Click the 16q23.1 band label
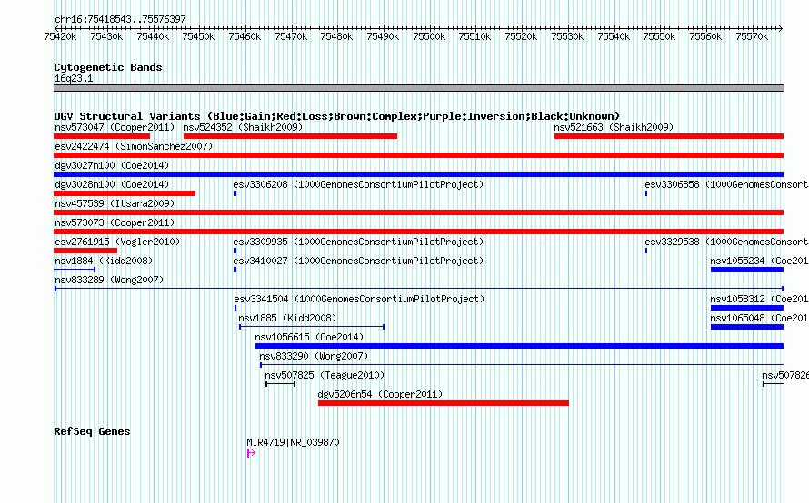 click(x=74, y=78)
